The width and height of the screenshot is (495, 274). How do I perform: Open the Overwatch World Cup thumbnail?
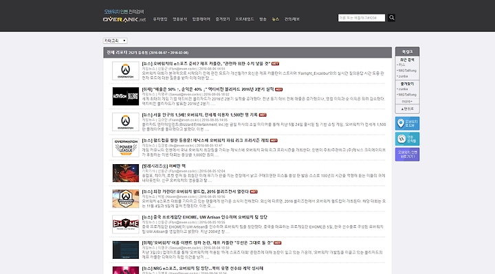pos(126,198)
